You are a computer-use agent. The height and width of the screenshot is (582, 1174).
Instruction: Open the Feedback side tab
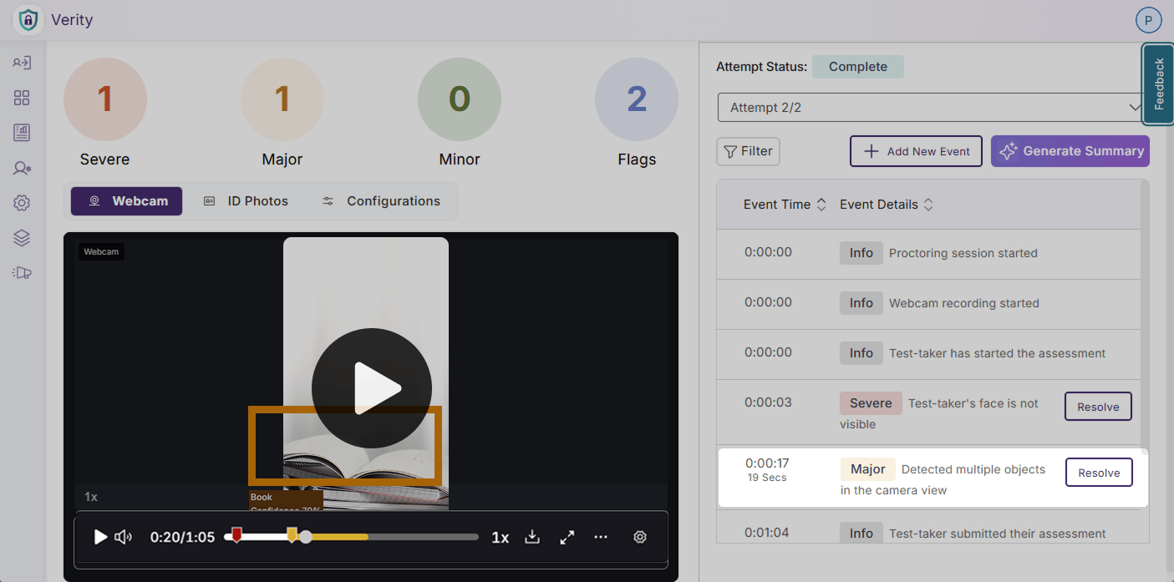(x=1158, y=84)
